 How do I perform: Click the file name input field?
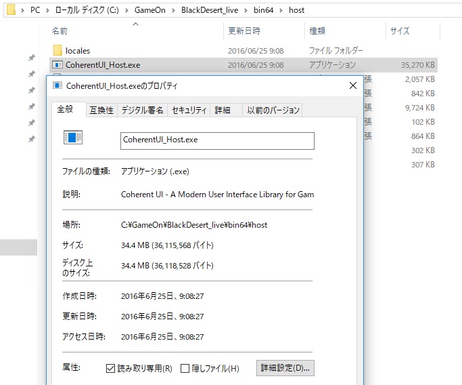coord(217,141)
